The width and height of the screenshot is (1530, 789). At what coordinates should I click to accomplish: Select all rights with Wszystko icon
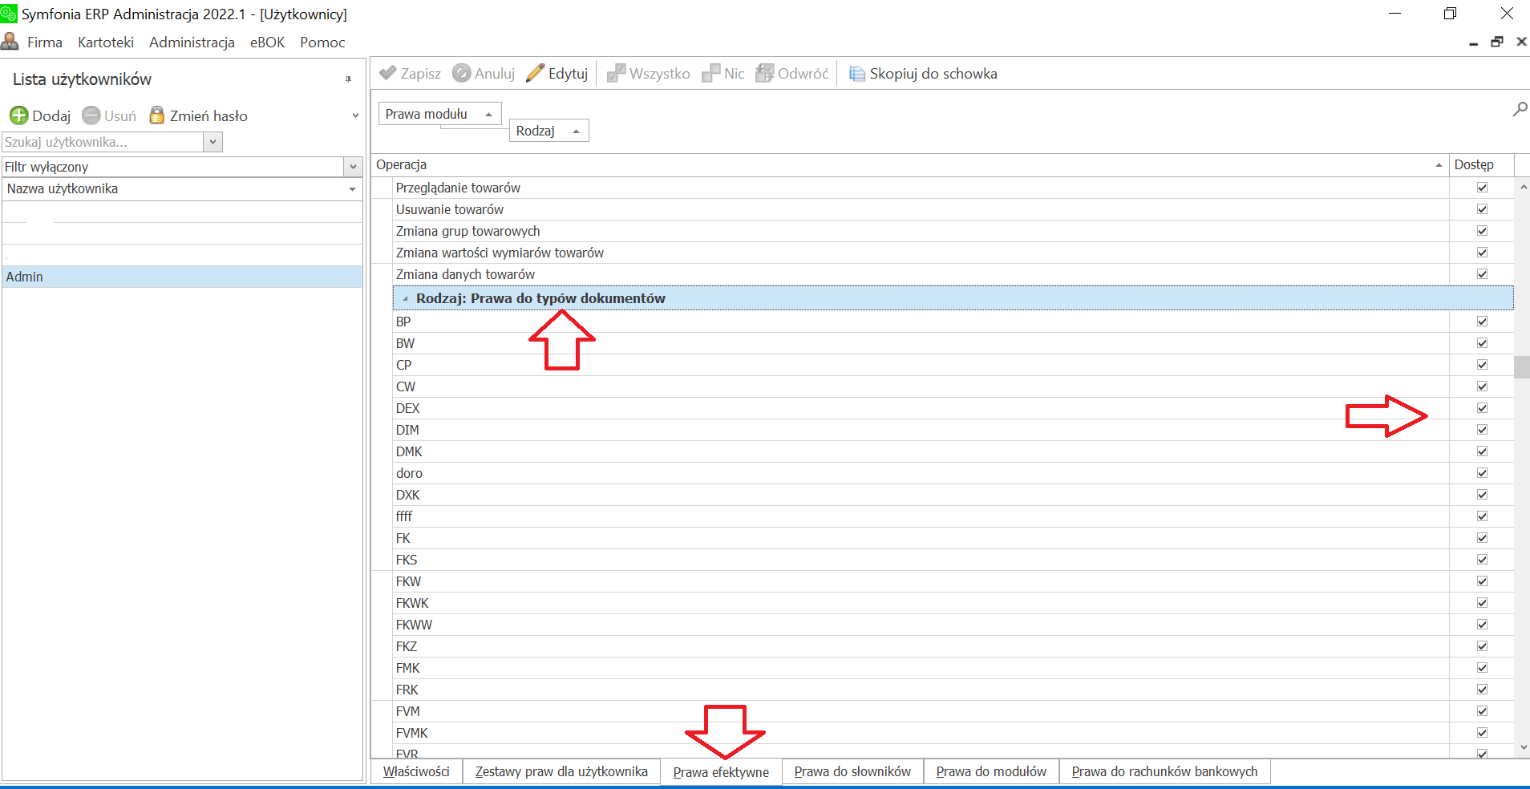click(x=616, y=73)
